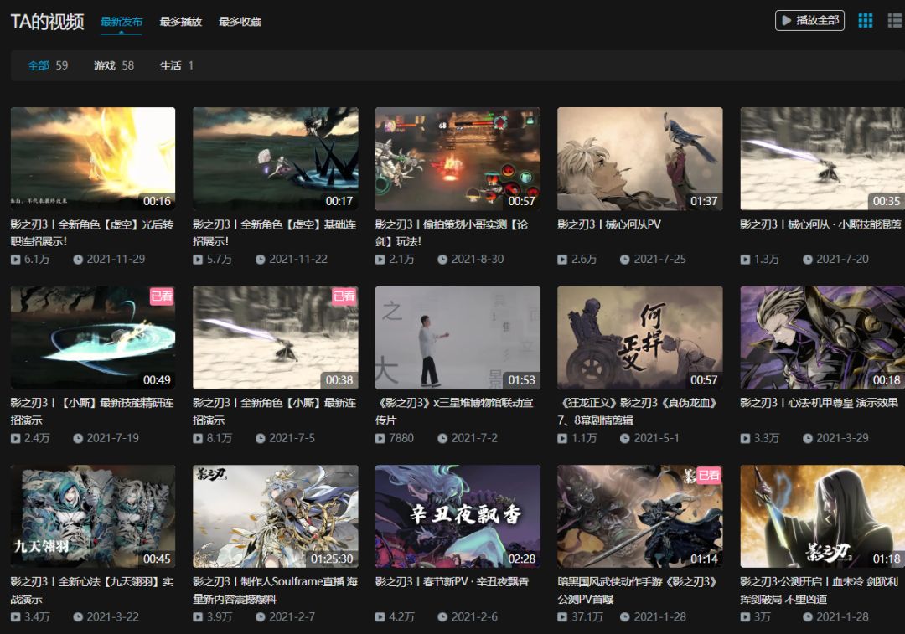This screenshot has width=905, height=634.
Task: Click 已看 badge on 小厮最新技能精研 thumbnail
Action: pos(162,296)
